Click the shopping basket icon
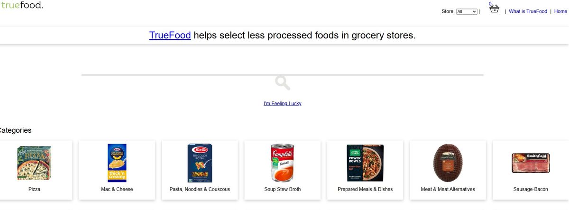The image size is (569, 210). pos(494,9)
